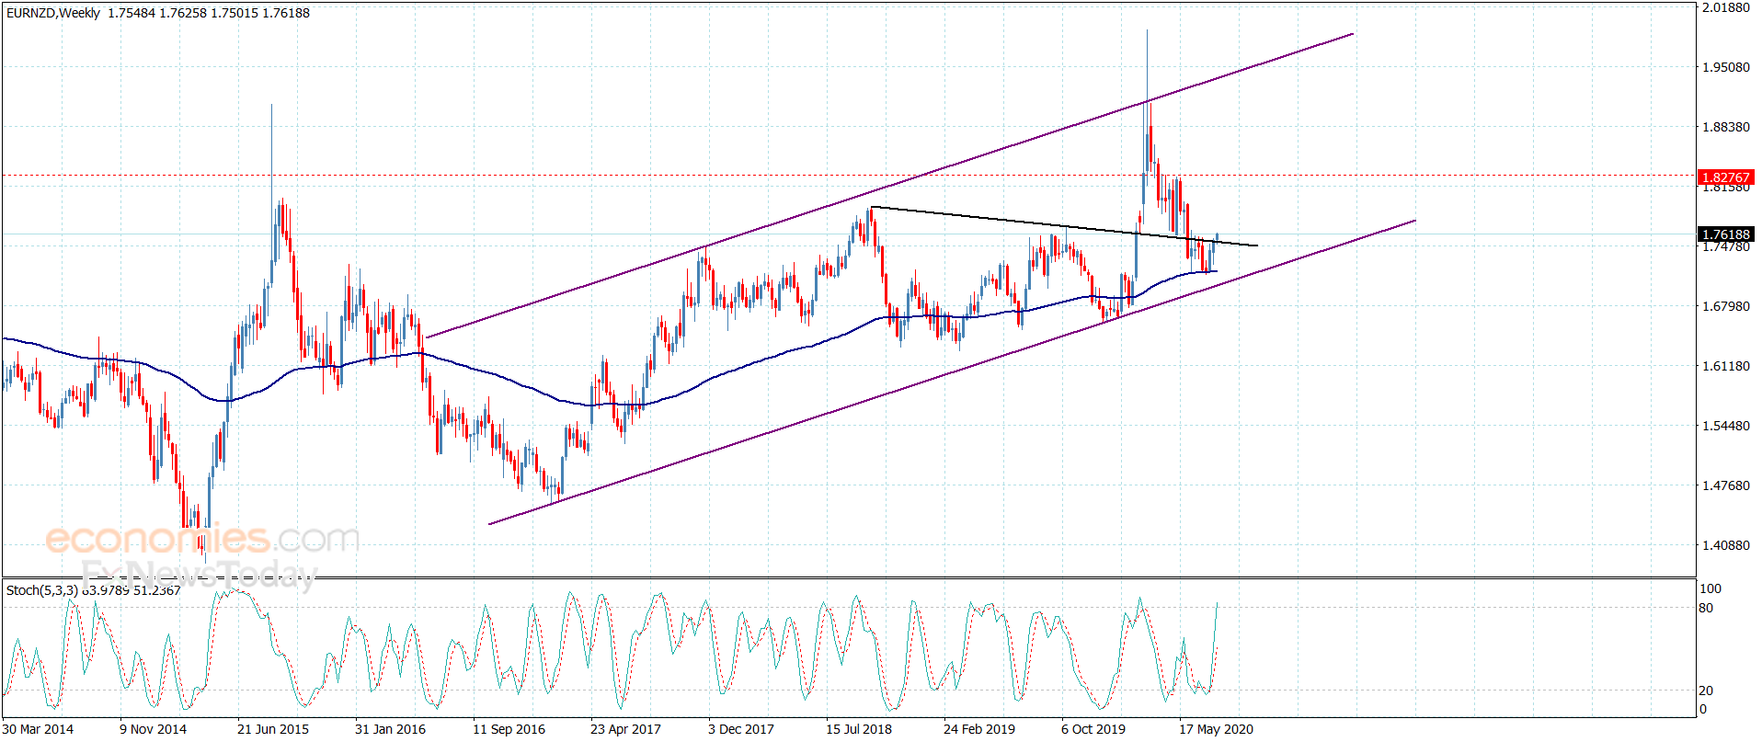Click the 1.54480 price axis value

click(x=1726, y=426)
